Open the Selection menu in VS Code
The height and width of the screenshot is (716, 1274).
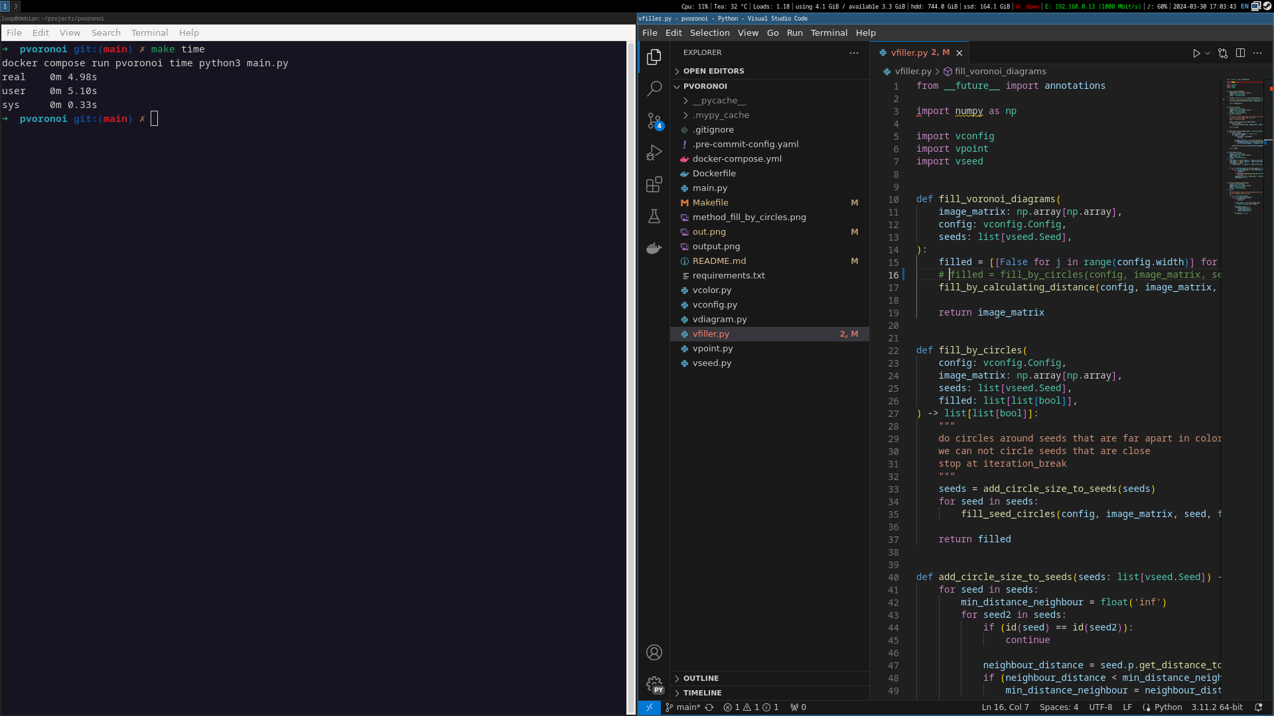pos(709,32)
